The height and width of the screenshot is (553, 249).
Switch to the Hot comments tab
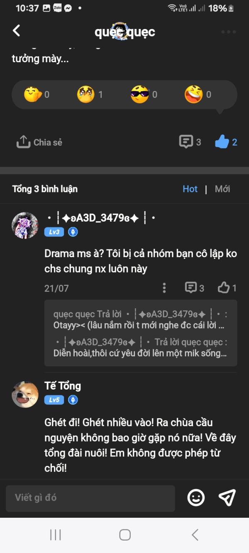190,189
